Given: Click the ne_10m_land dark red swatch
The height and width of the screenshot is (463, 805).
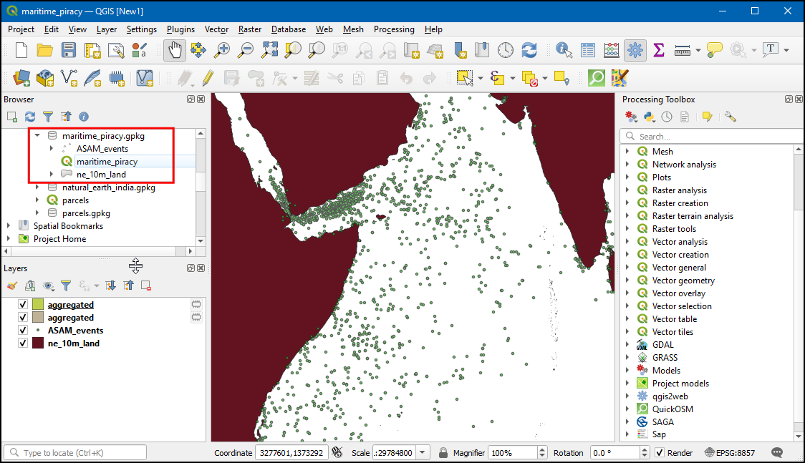Looking at the screenshot, I should (38, 343).
